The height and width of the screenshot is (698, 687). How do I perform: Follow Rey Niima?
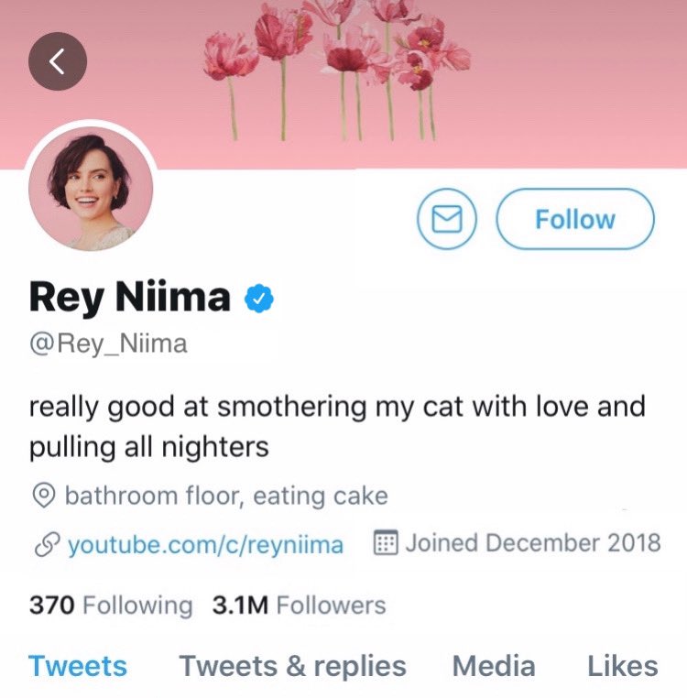[x=575, y=219]
